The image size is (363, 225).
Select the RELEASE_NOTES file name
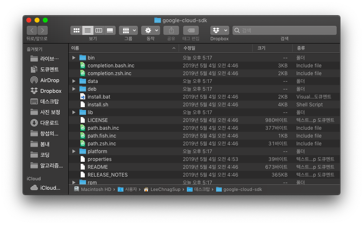point(108,175)
